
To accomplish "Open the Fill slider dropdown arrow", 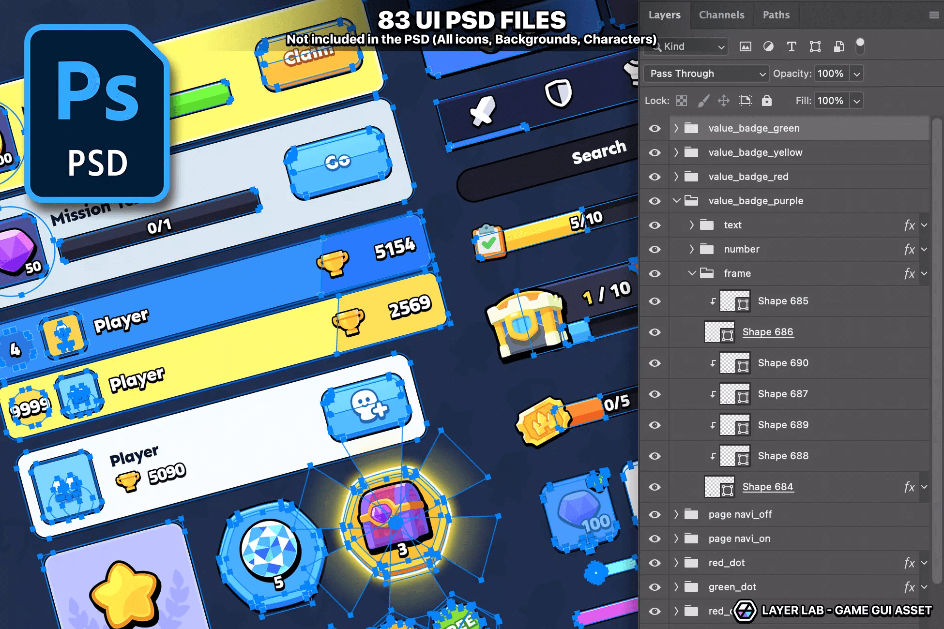I will coord(857,101).
